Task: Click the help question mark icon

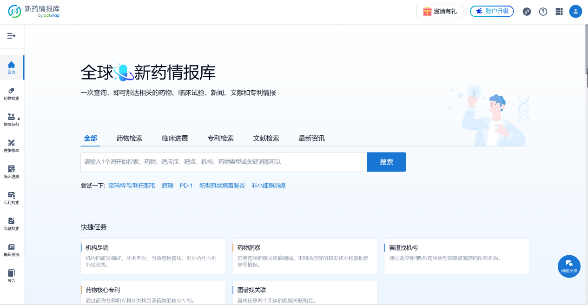Action: click(543, 12)
